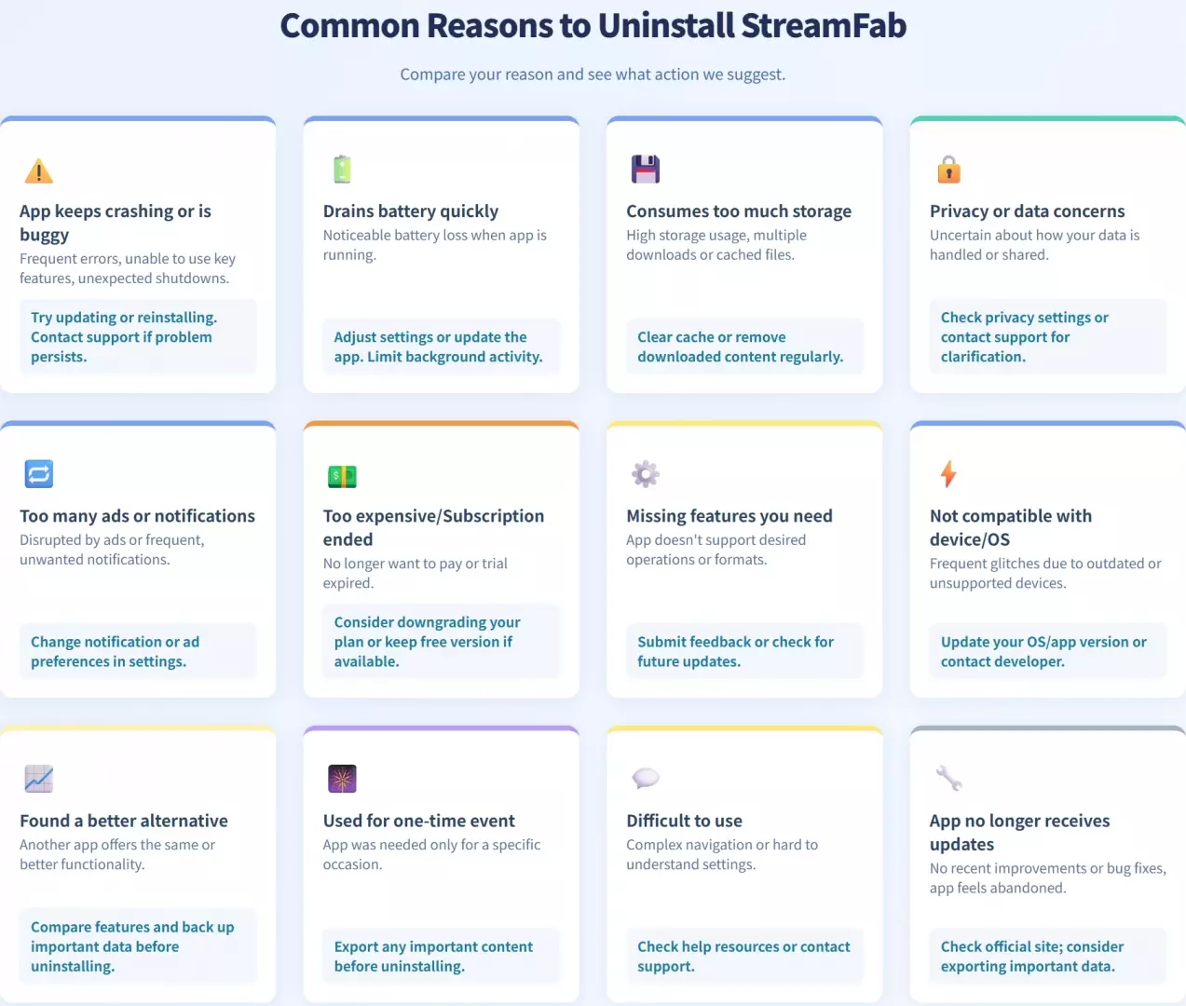The image size is (1186, 1006).
Task: Click the 'Change notification or ad preferences' suggestion
Action: coord(138,651)
